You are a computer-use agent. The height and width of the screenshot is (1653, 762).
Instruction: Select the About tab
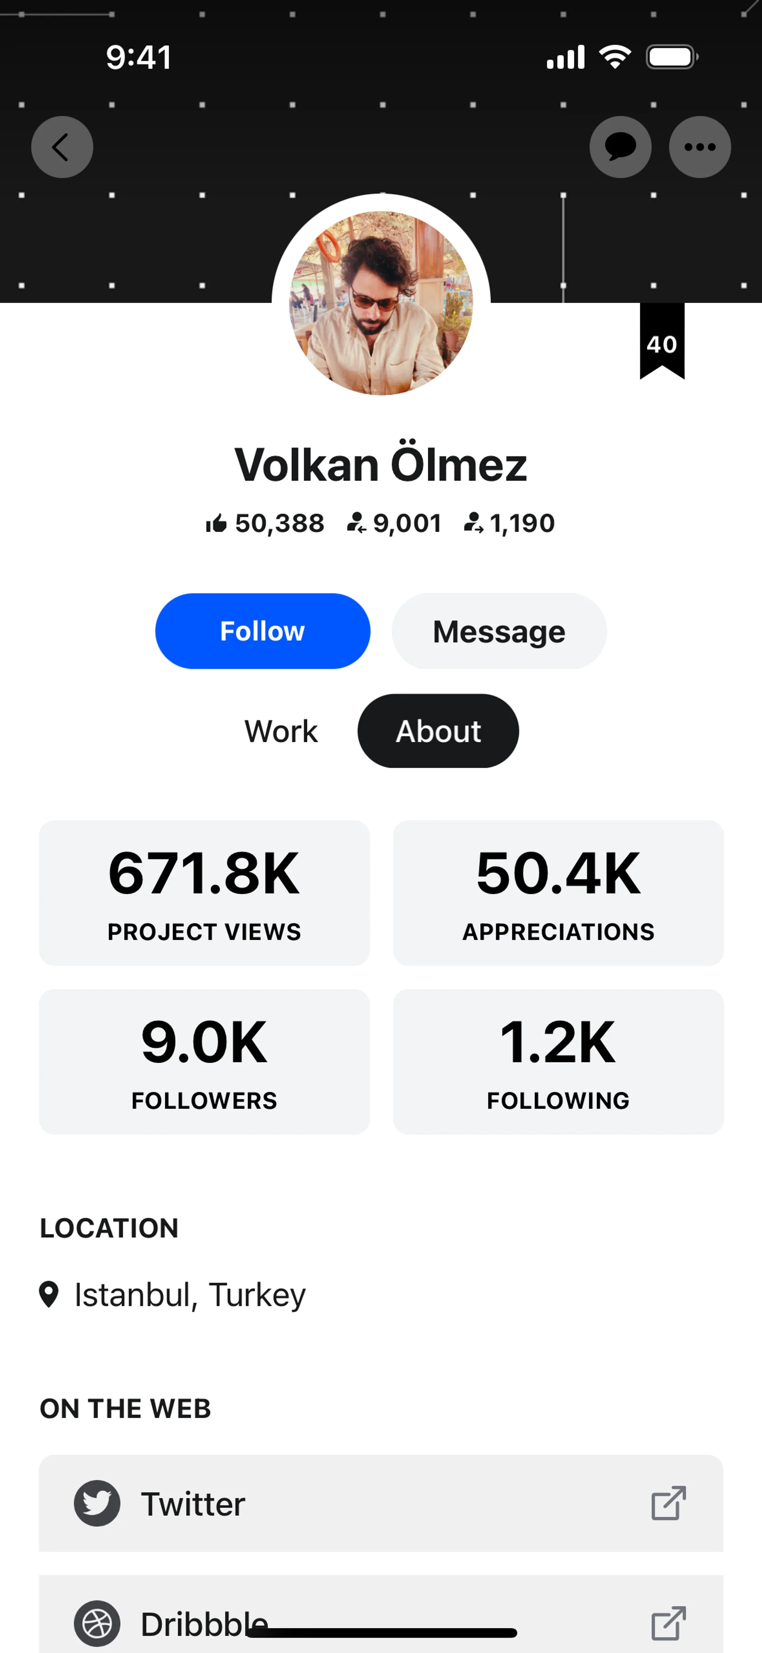tap(438, 731)
